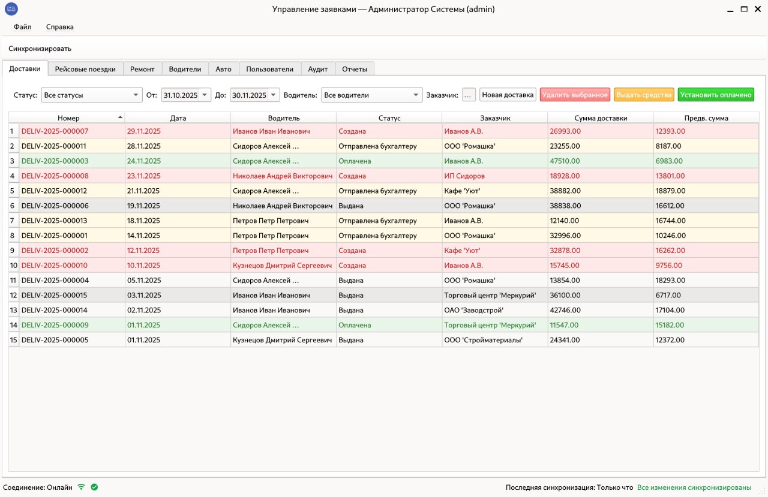The image size is (768, 497).
Task: Expand the Водитель filter combo box
Action: (x=372, y=95)
